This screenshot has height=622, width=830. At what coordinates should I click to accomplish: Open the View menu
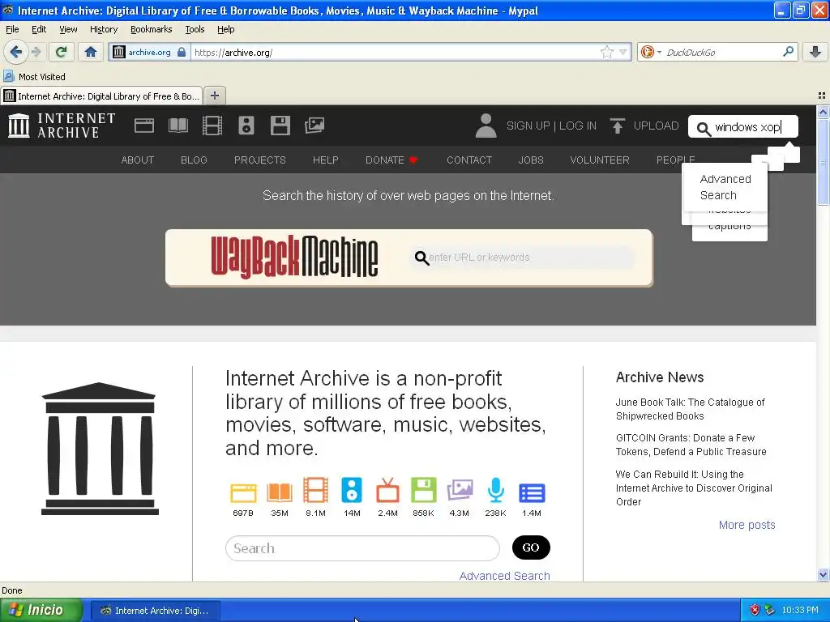pos(68,29)
